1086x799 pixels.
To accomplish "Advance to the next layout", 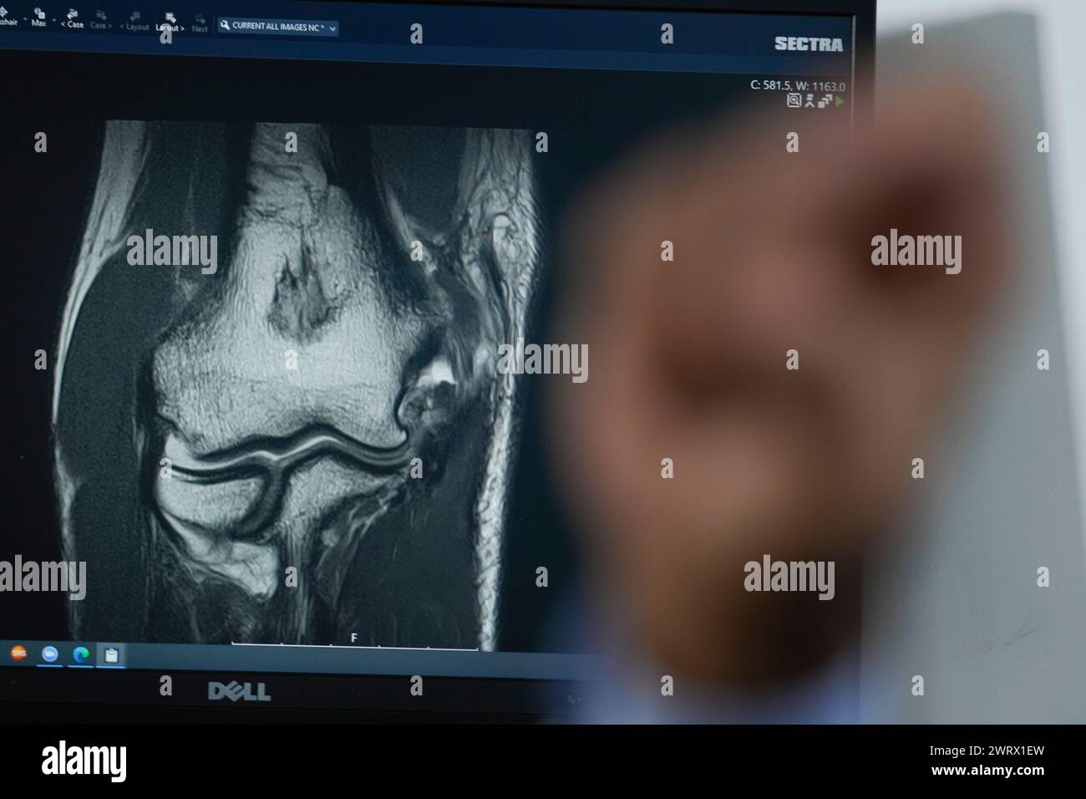I will tap(170, 22).
